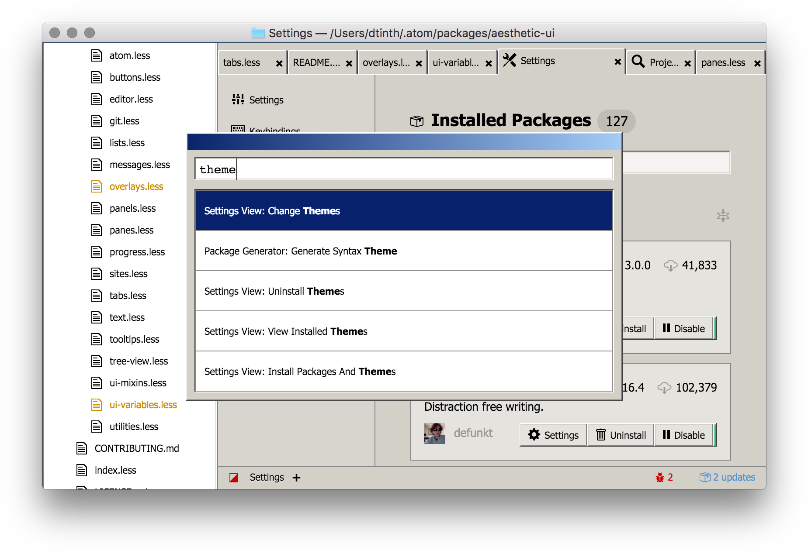
Task: Close the Settings tab
Action: coord(618,62)
